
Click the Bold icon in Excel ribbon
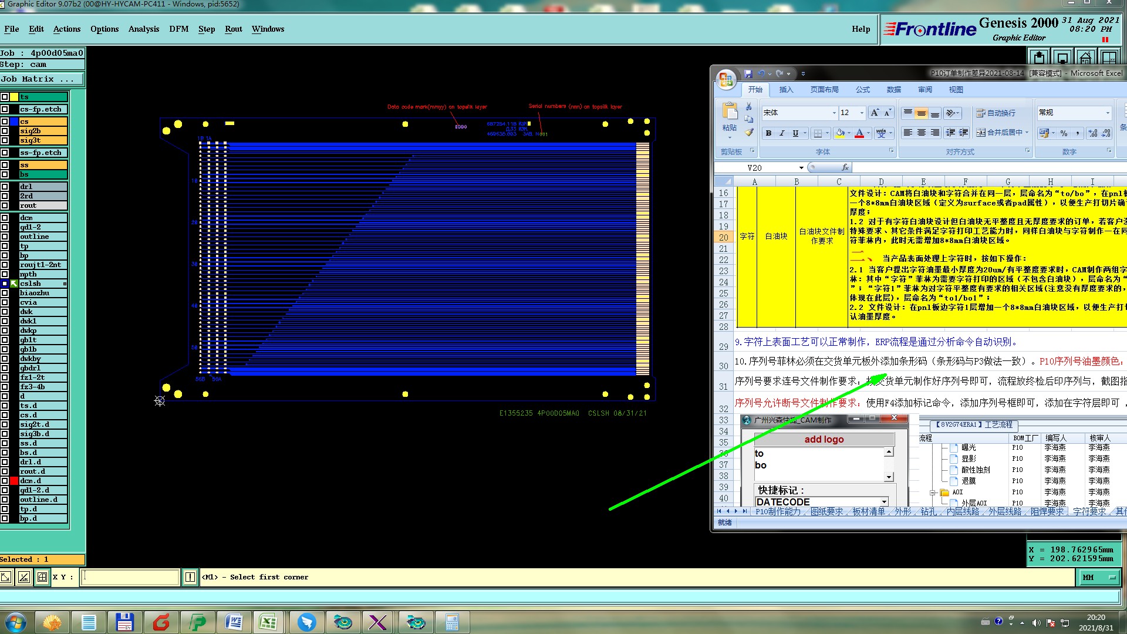click(768, 133)
